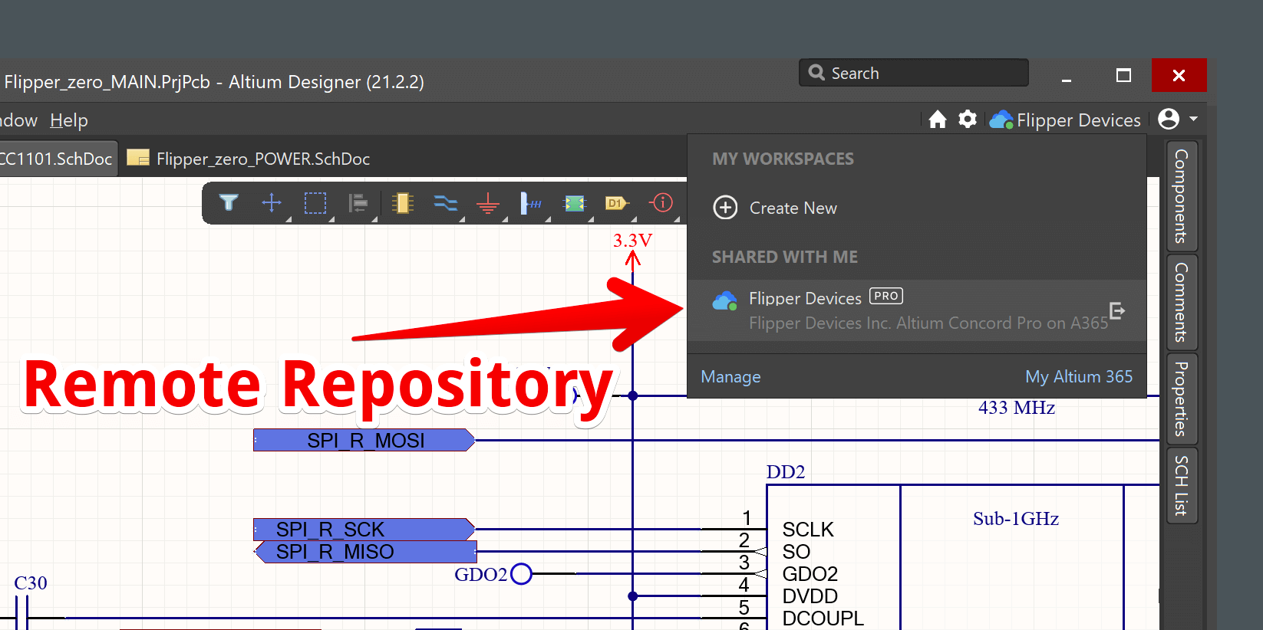This screenshot has height=630, width=1263.
Task: Expand the account dropdown arrow
Action: click(1193, 119)
